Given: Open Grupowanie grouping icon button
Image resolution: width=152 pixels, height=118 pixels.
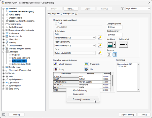Looking at the screenshot, I should click(86, 64).
